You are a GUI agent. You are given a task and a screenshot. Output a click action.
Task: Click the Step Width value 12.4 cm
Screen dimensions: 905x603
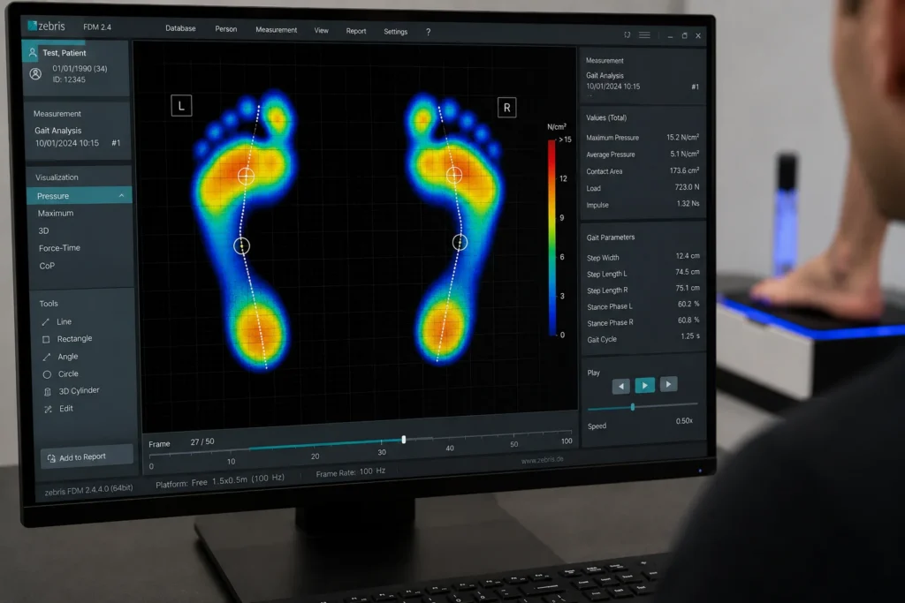tap(688, 255)
